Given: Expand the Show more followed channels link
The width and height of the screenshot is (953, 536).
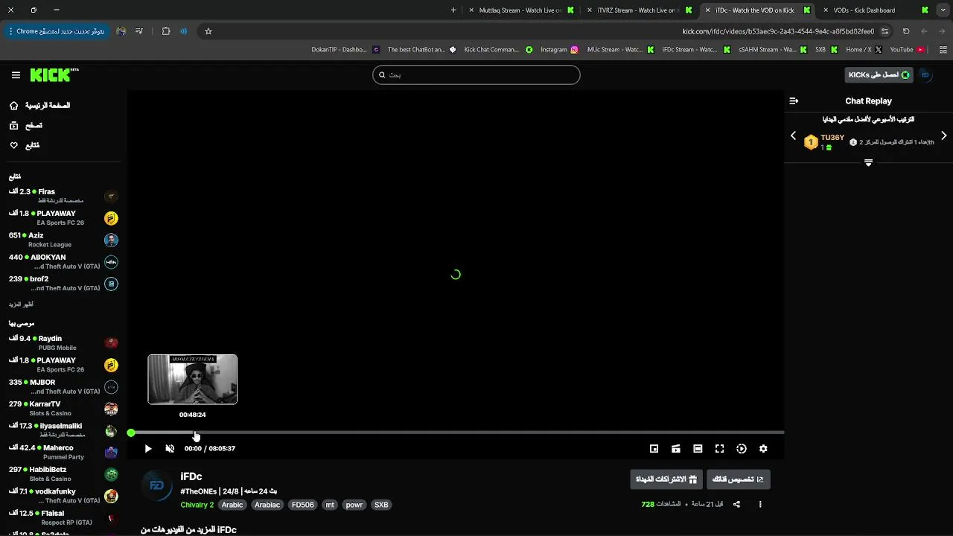Looking at the screenshot, I should pyautogui.click(x=21, y=304).
